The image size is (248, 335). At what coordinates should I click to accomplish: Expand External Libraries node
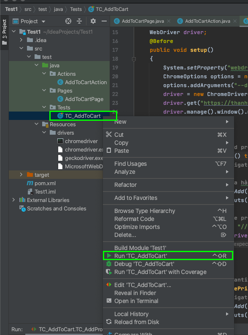(x=13, y=200)
